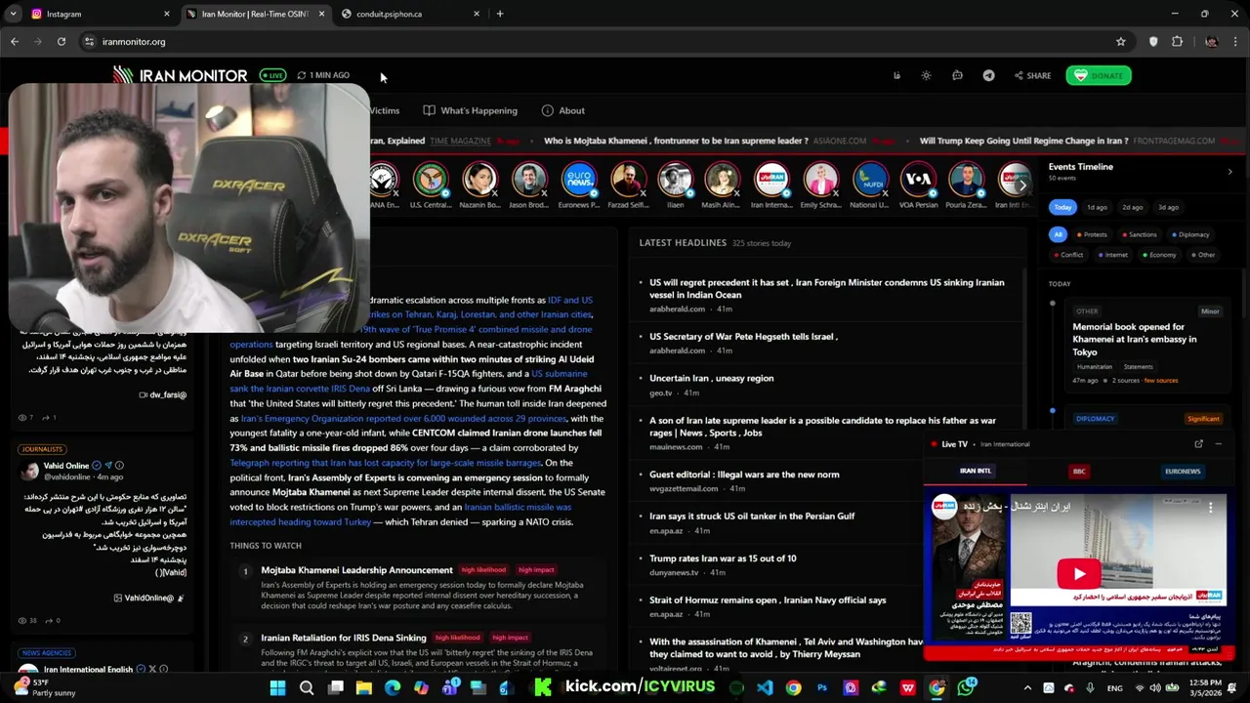Open WhatsApp from the taskbar
This screenshot has height=703, width=1250.
[x=966, y=687]
